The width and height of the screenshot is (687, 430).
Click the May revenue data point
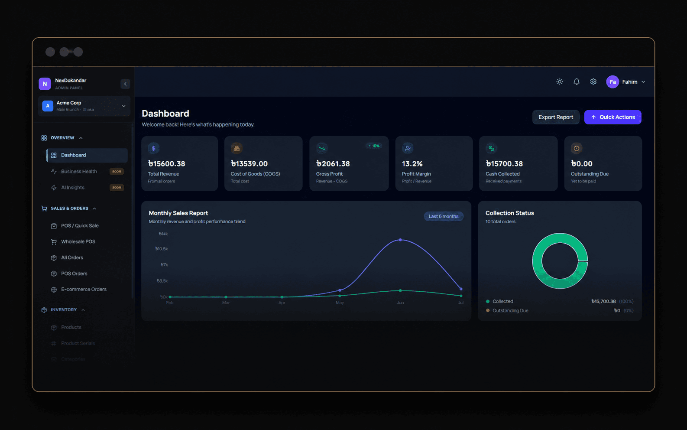[x=340, y=290]
